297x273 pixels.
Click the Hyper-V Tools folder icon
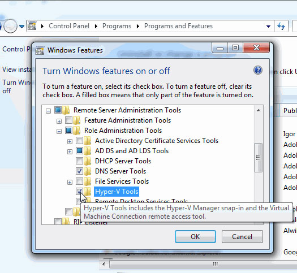click(88, 192)
